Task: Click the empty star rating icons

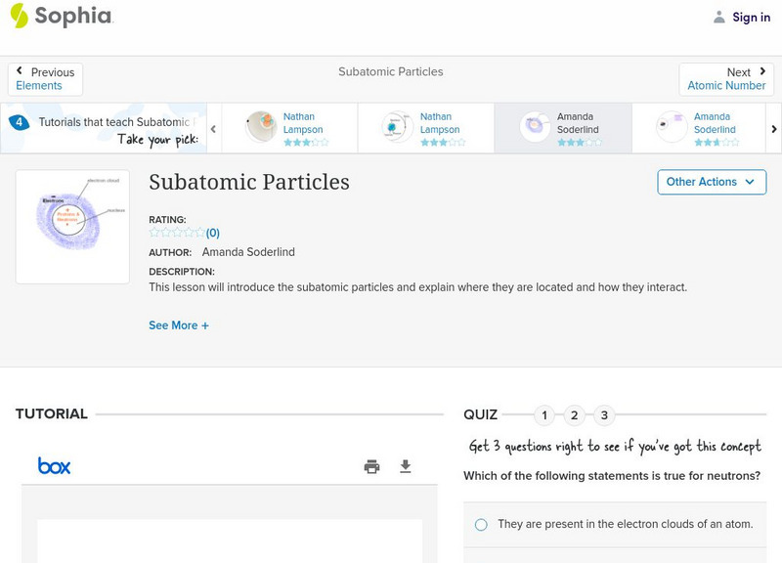Action: pyautogui.click(x=177, y=233)
